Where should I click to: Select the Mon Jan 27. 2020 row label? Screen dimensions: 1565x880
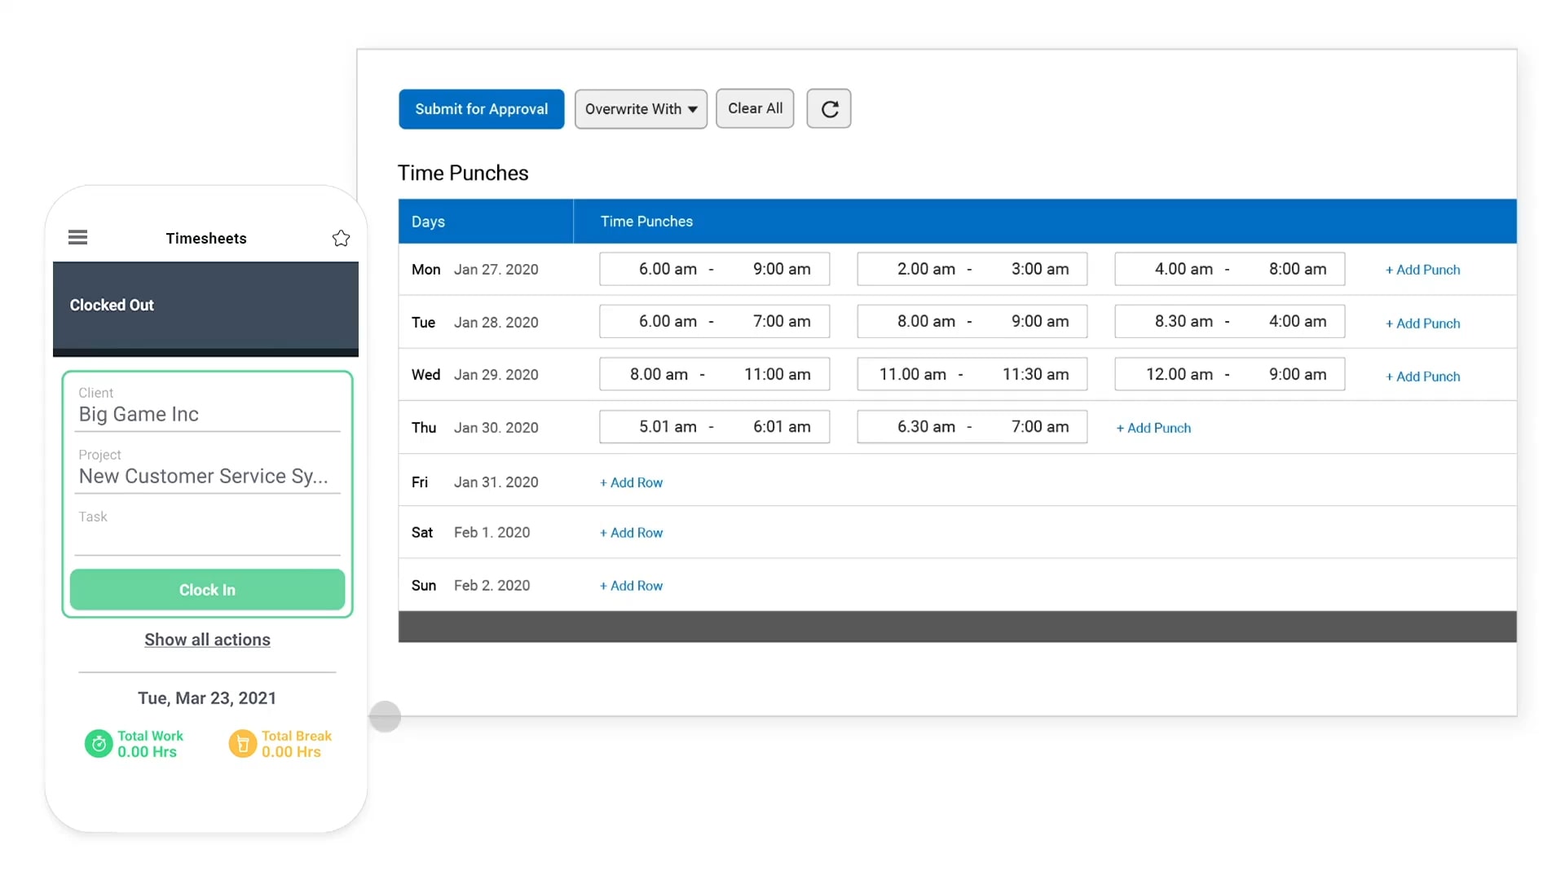[x=474, y=270]
